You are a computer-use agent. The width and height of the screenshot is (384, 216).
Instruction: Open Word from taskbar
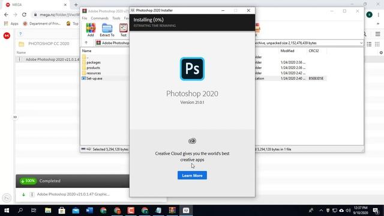pyautogui.click(x=89, y=211)
